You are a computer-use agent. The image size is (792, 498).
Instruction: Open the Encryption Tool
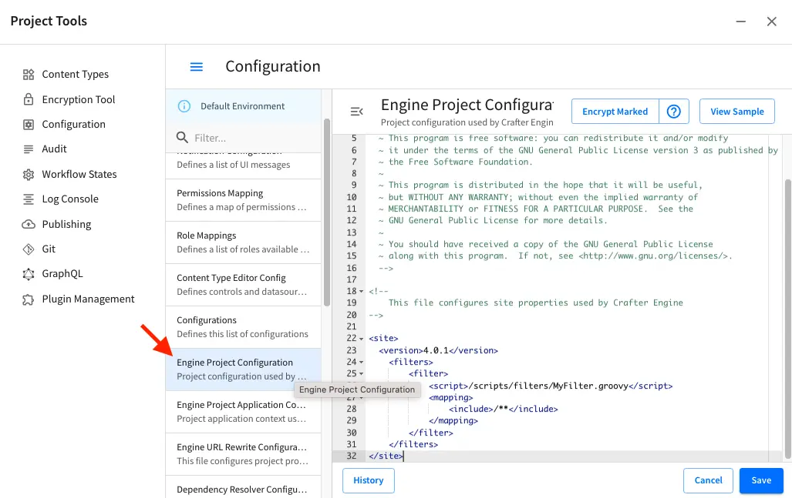pos(79,99)
